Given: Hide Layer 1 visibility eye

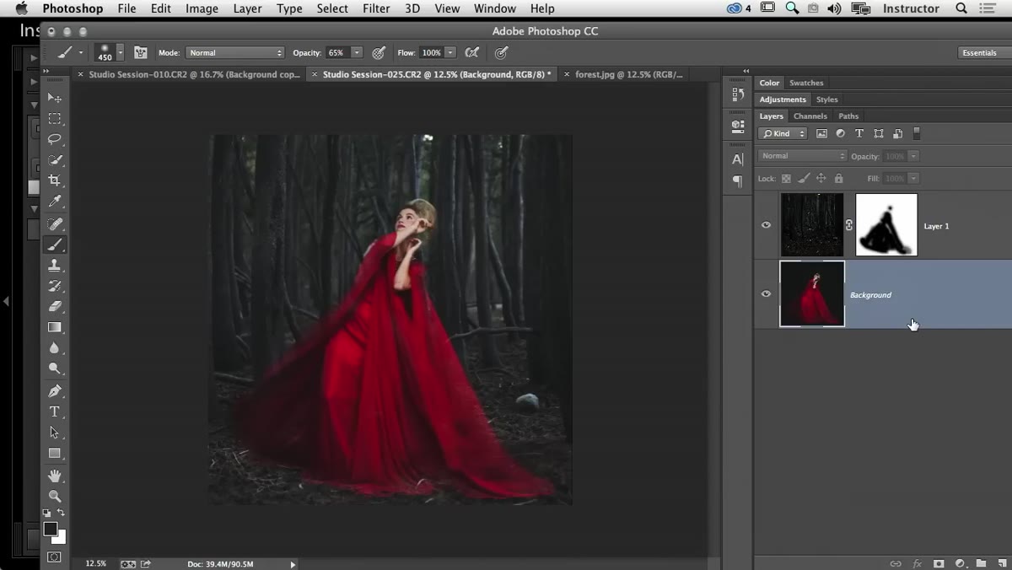Looking at the screenshot, I should 766,225.
